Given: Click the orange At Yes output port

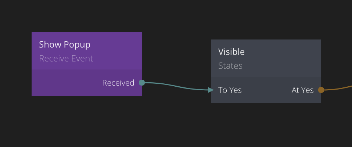Looking at the screenshot, I should pyautogui.click(x=321, y=90).
